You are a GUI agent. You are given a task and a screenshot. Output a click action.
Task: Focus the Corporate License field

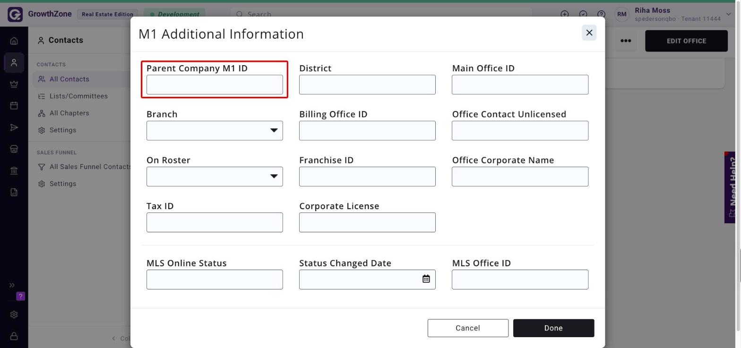367,222
